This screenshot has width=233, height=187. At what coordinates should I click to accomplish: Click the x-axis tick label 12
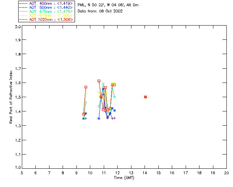click(117, 173)
